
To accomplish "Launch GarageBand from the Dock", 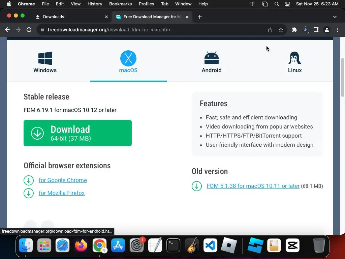I will click(192, 245).
